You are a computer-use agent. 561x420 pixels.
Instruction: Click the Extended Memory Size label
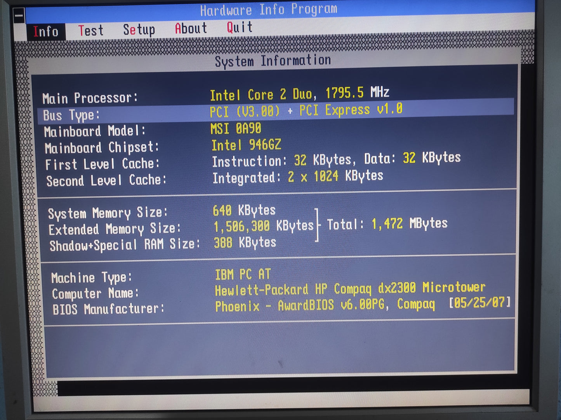pyautogui.click(x=115, y=229)
